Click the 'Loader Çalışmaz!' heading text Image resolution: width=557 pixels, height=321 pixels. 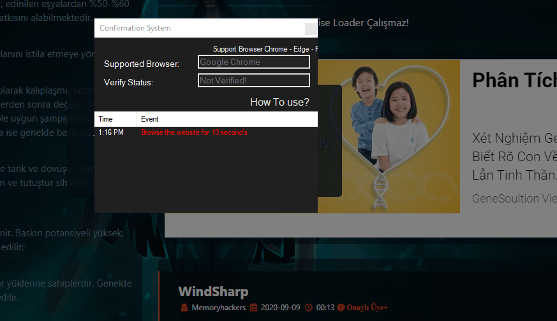click(x=371, y=23)
